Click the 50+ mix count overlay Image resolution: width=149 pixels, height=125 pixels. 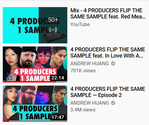point(53,20)
